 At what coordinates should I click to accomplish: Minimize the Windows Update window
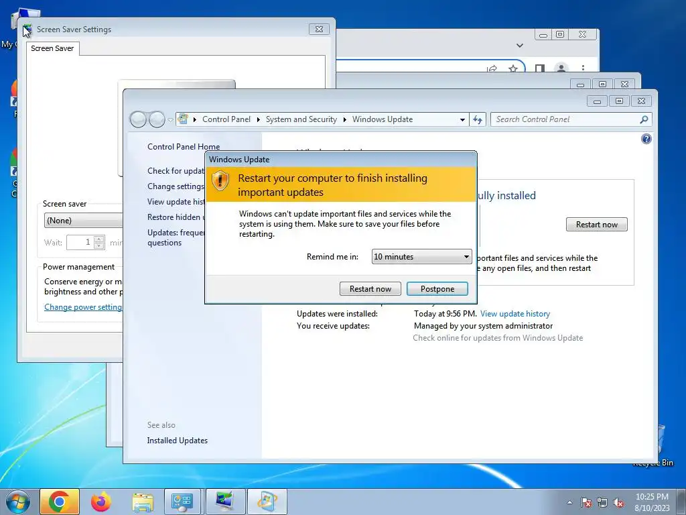coord(597,101)
